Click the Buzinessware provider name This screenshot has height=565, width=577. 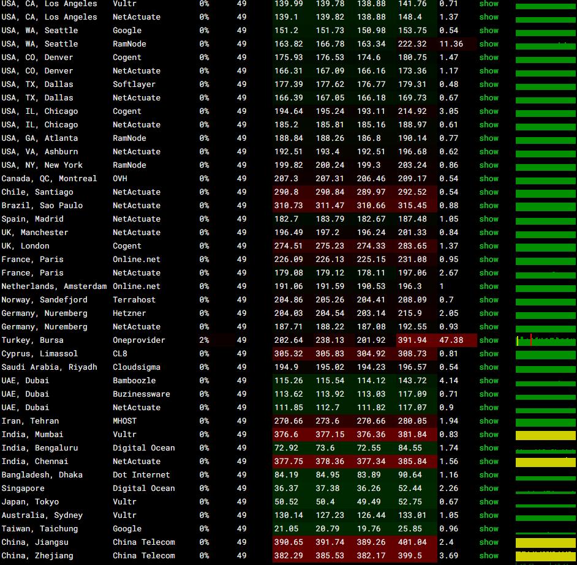[x=141, y=394]
